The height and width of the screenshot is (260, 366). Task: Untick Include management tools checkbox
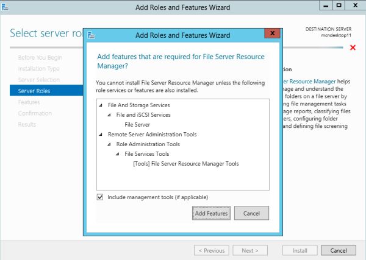pyautogui.click(x=100, y=197)
